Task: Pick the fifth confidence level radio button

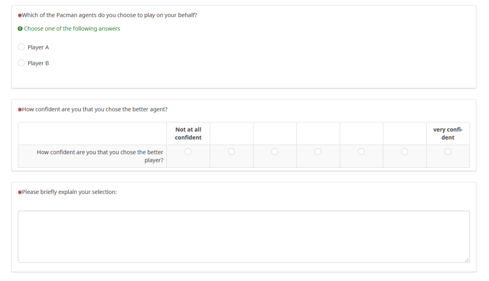Action: click(x=361, y=152)
